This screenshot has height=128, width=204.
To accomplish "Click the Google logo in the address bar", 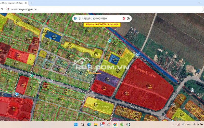I will pos(8,9).
